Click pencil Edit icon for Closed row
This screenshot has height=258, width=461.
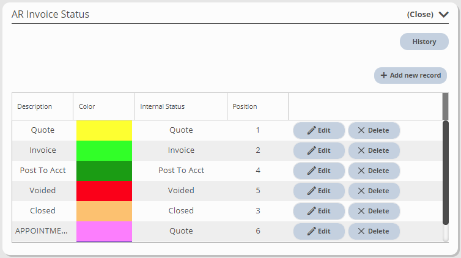311,211
